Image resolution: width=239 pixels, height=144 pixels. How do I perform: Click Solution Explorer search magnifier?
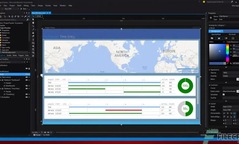click(x=28, y=20)
